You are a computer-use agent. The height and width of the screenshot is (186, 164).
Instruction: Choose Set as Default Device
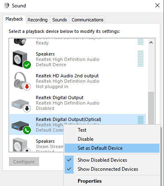tap(112, 148)
